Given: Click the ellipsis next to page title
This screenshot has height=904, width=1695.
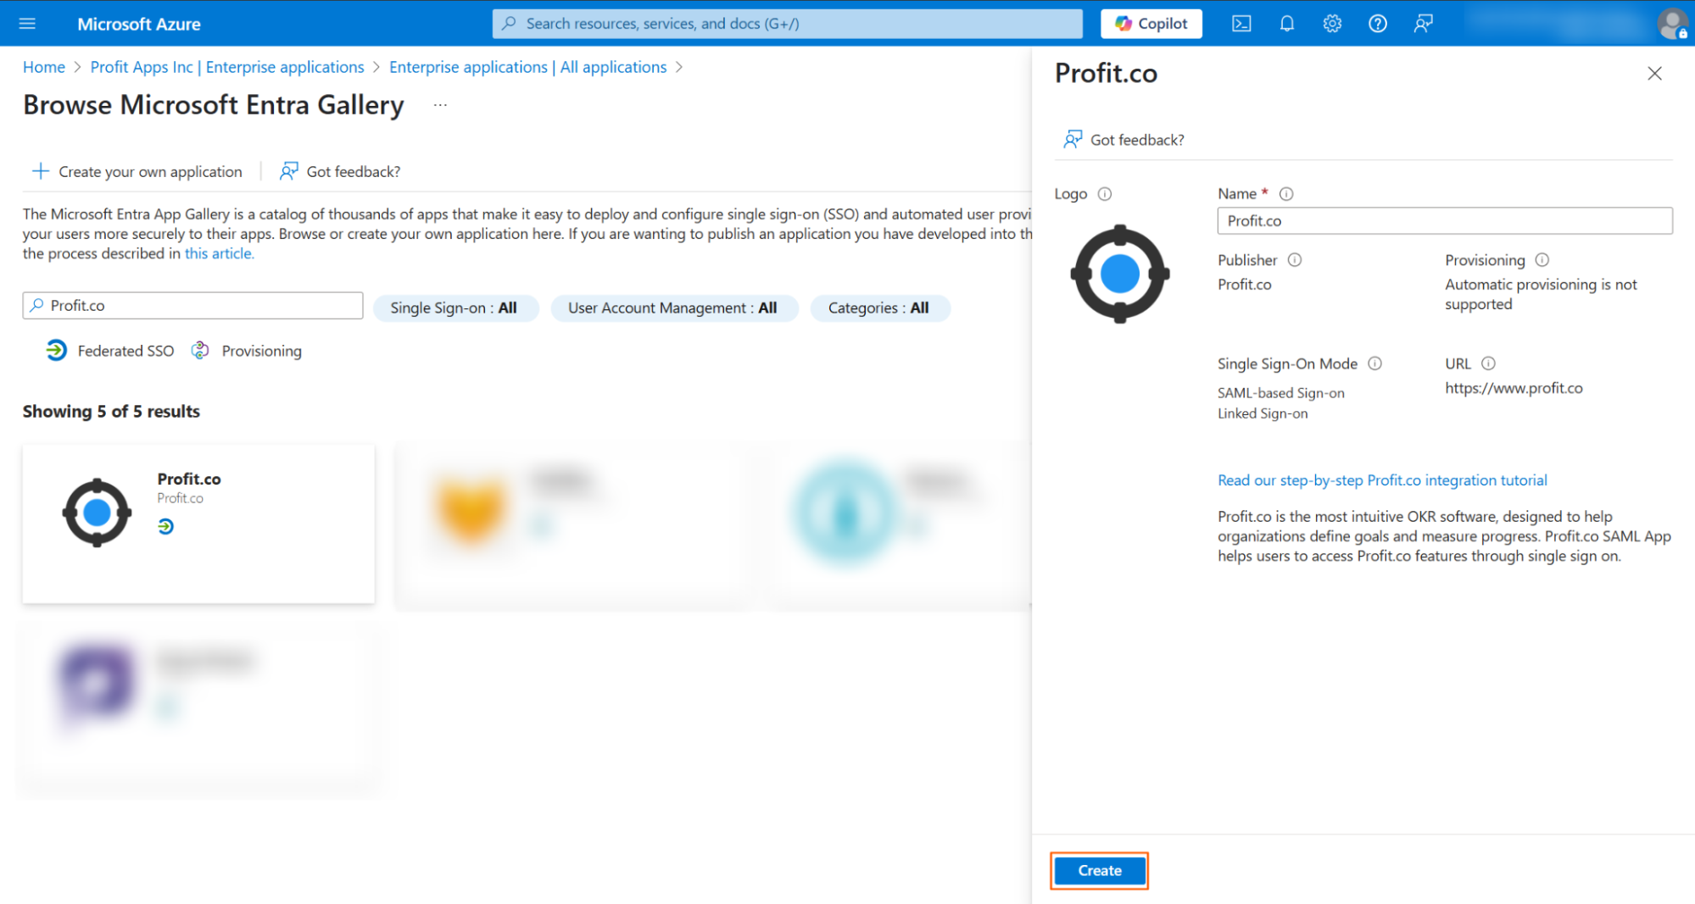Looking at the screenshot, I should coord(440,105).
